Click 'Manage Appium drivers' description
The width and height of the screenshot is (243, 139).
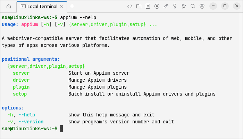[98, 80]
